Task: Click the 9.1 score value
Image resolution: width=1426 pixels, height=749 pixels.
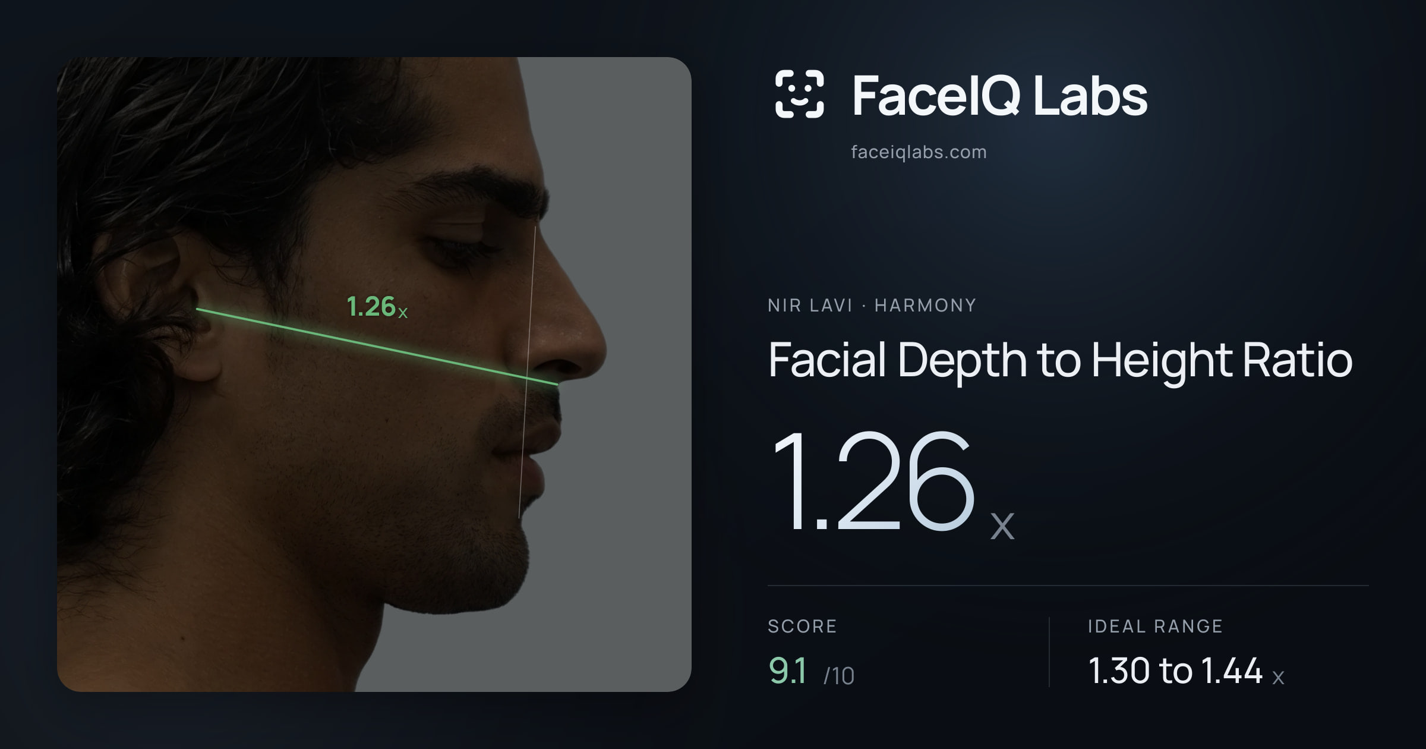Action: (788, 671)
